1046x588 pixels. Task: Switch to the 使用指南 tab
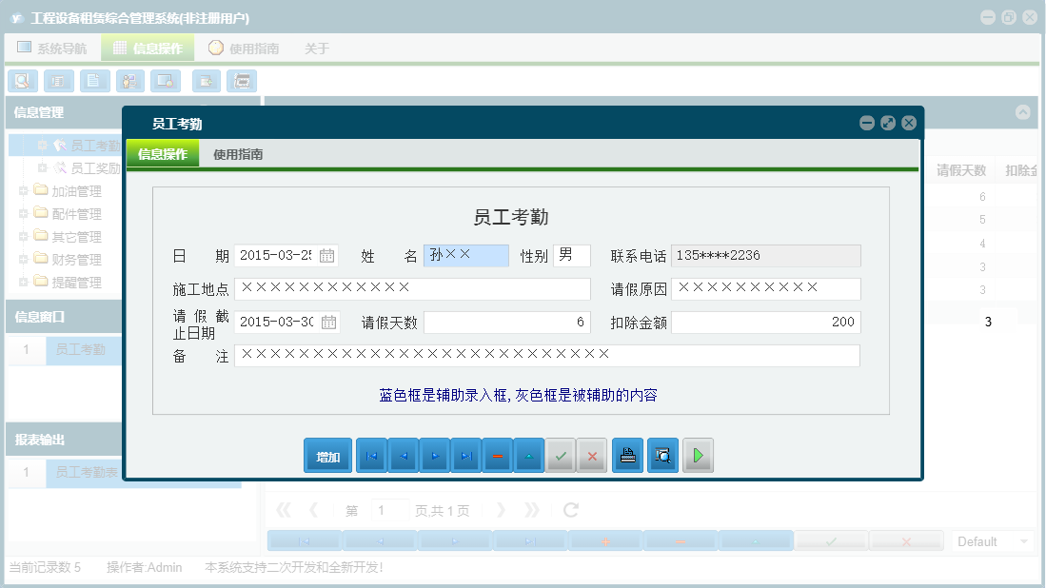pyautogui.click(x=237, y=152)
